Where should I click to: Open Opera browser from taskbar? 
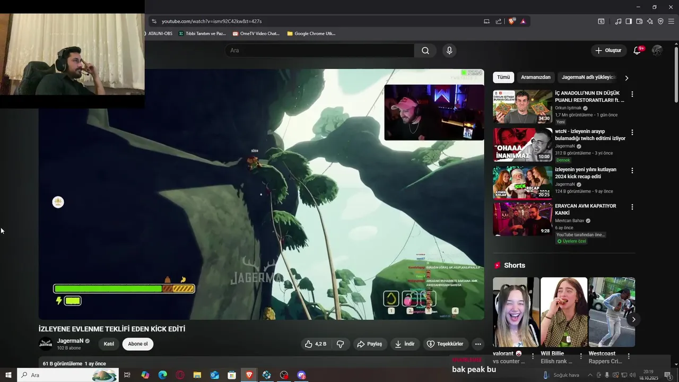180,375
